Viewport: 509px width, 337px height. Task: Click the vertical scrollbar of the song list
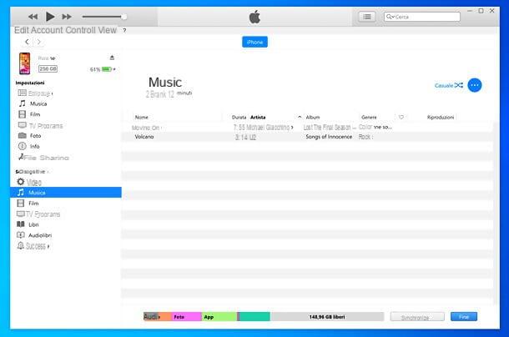496,214
